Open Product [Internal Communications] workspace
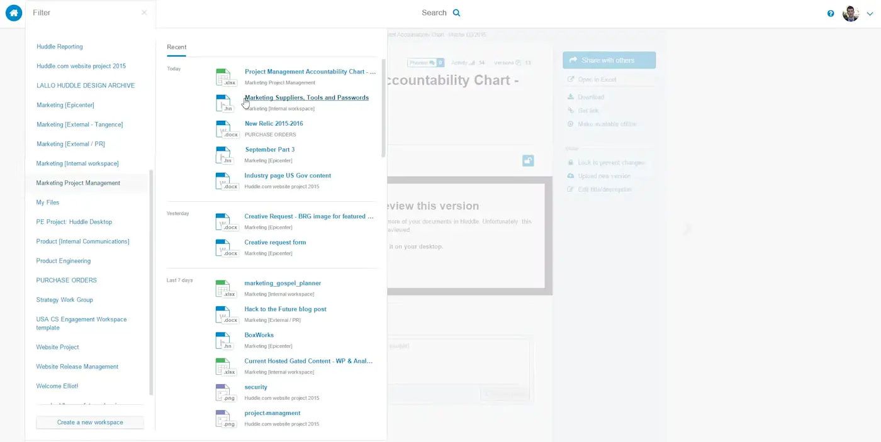 point(82,241)
